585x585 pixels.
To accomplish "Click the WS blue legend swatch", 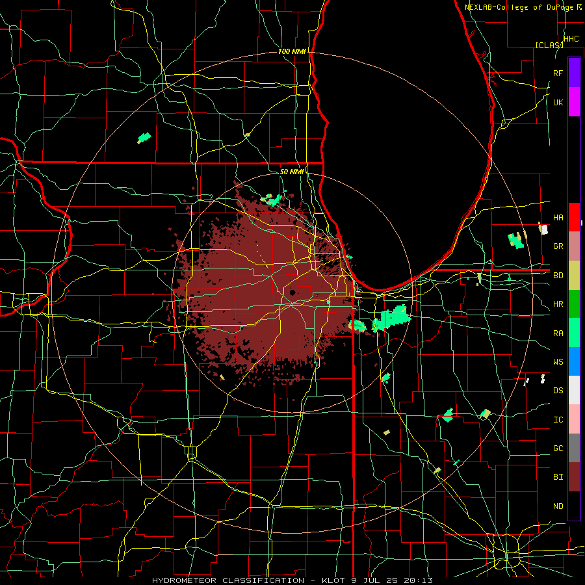I will (x=574, y=361).
